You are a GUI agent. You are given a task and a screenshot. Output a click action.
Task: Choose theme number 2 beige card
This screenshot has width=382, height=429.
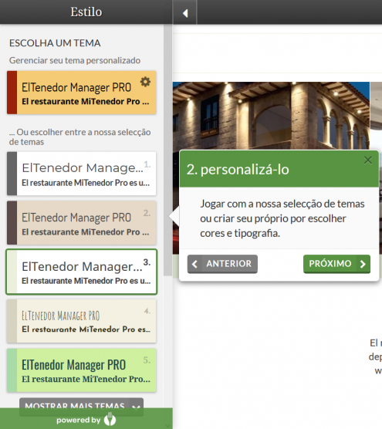(x=82, y=223)
